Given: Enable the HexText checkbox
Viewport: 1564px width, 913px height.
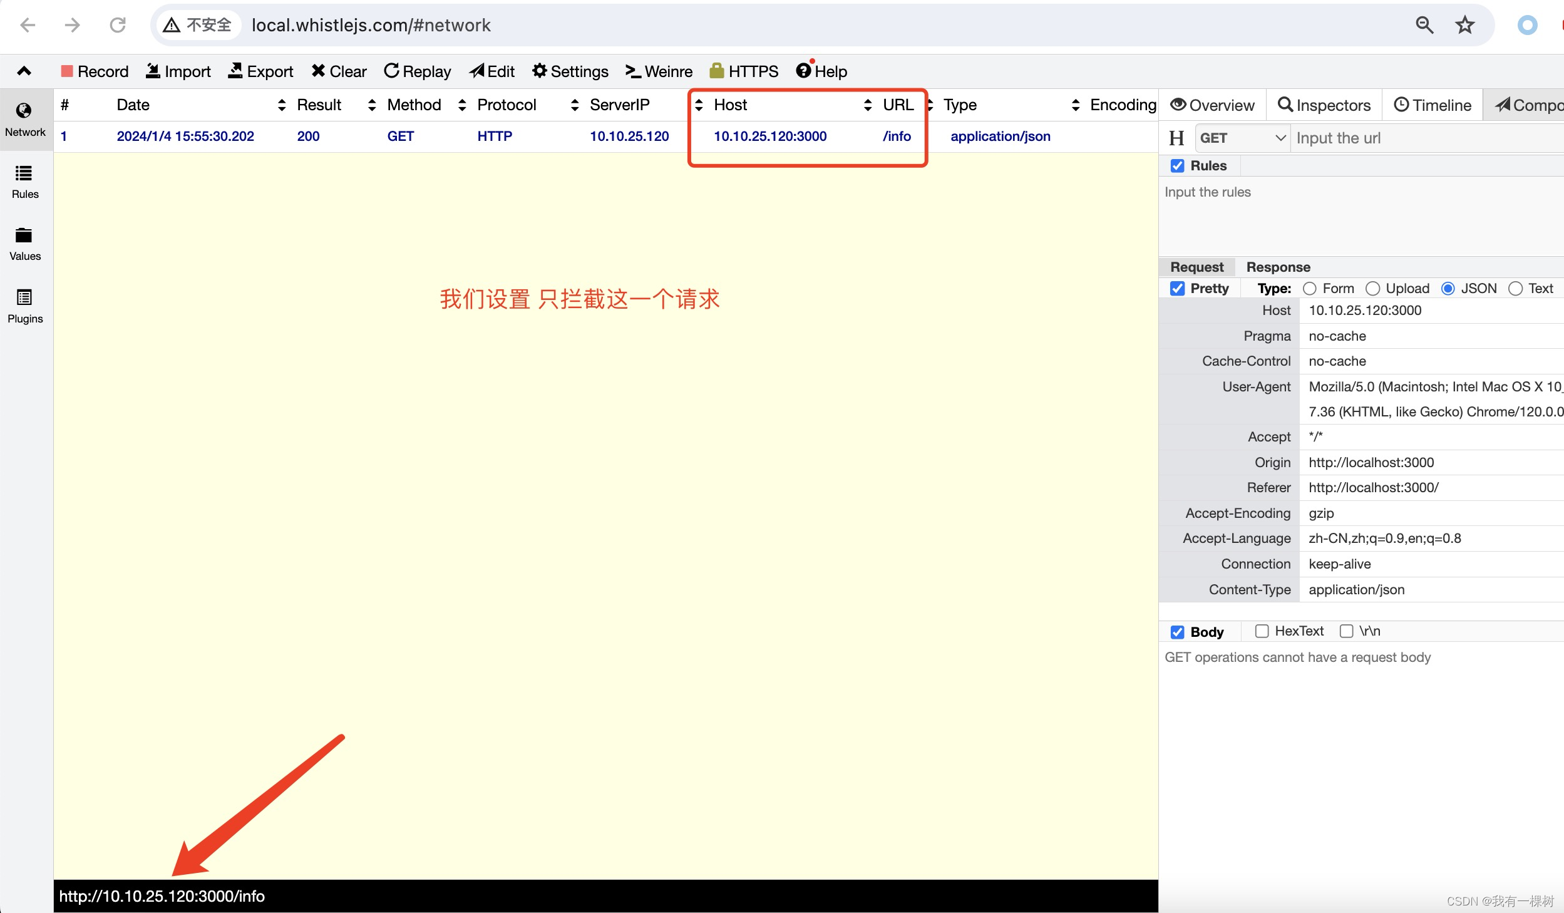Looking at the screenshot, I should coord(1262,631).
